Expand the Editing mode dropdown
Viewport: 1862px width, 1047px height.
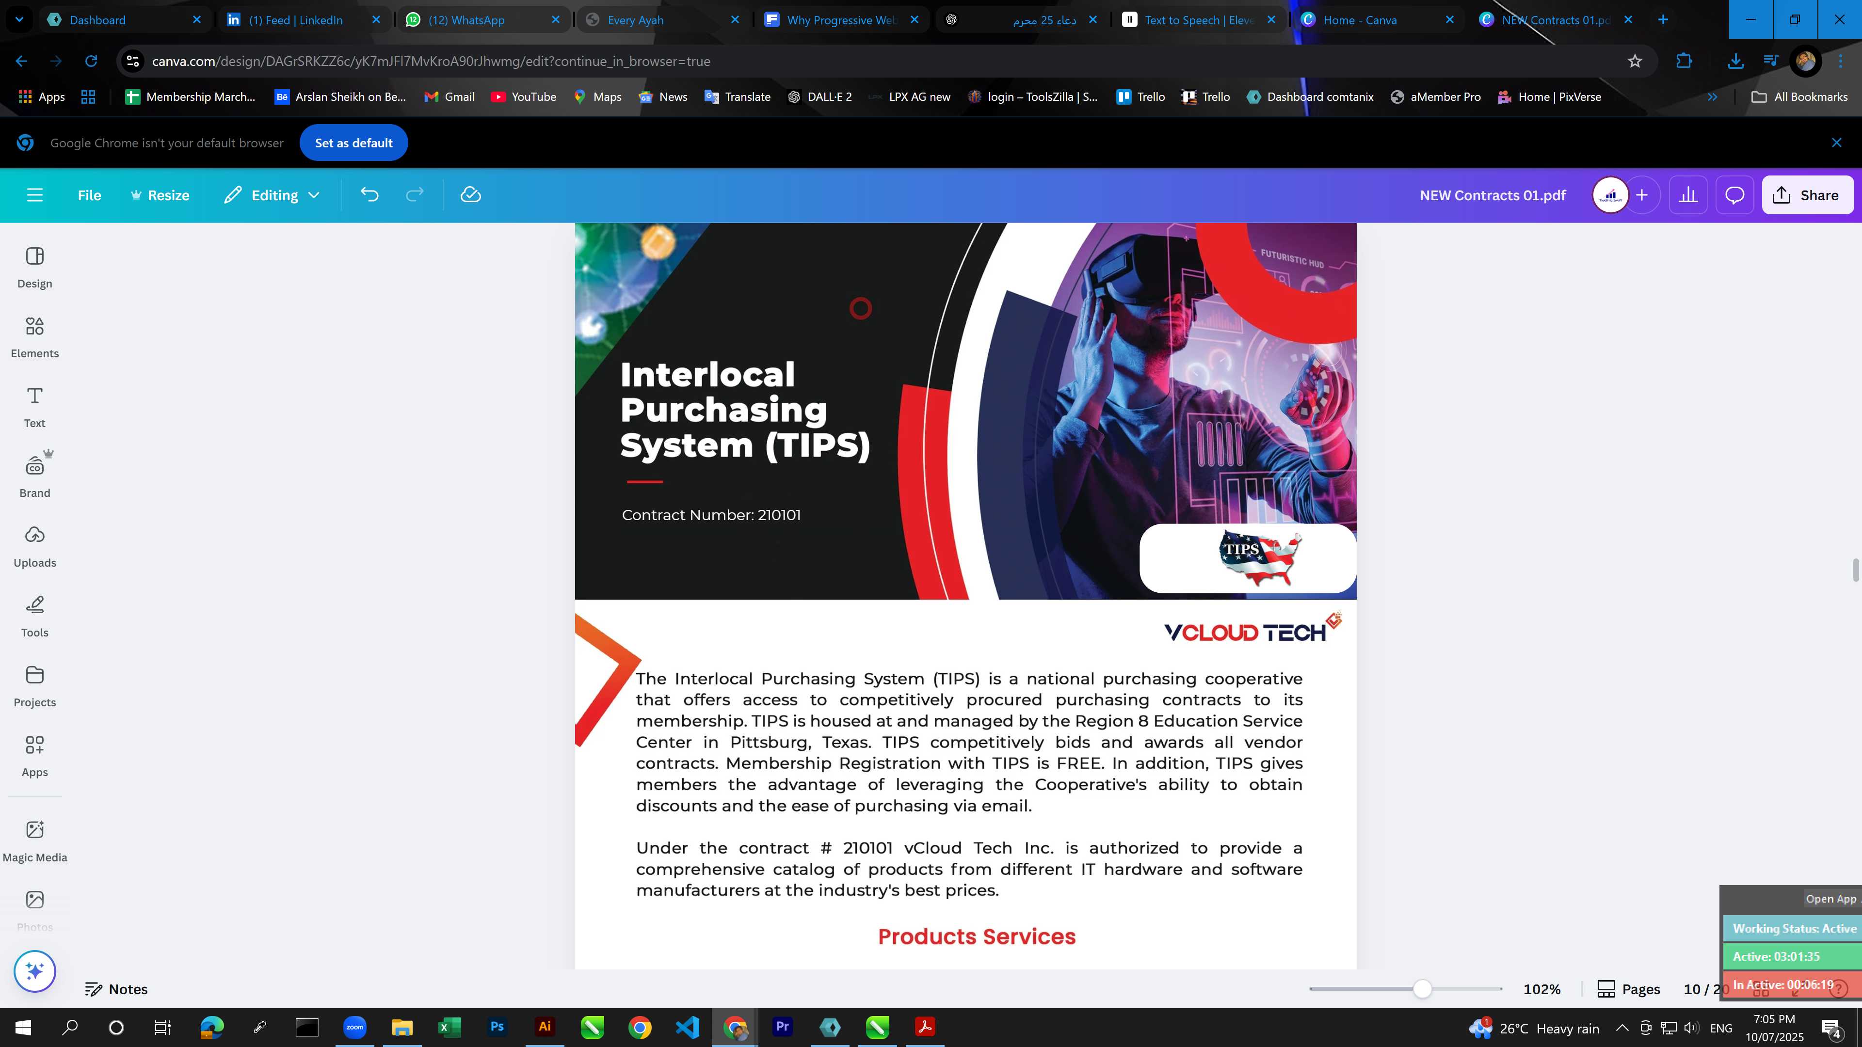click(272, 195)
